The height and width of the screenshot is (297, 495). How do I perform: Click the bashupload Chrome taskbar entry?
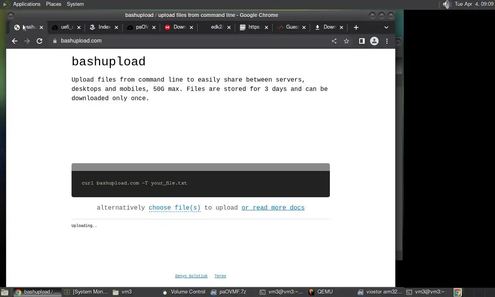coord(38,292)
